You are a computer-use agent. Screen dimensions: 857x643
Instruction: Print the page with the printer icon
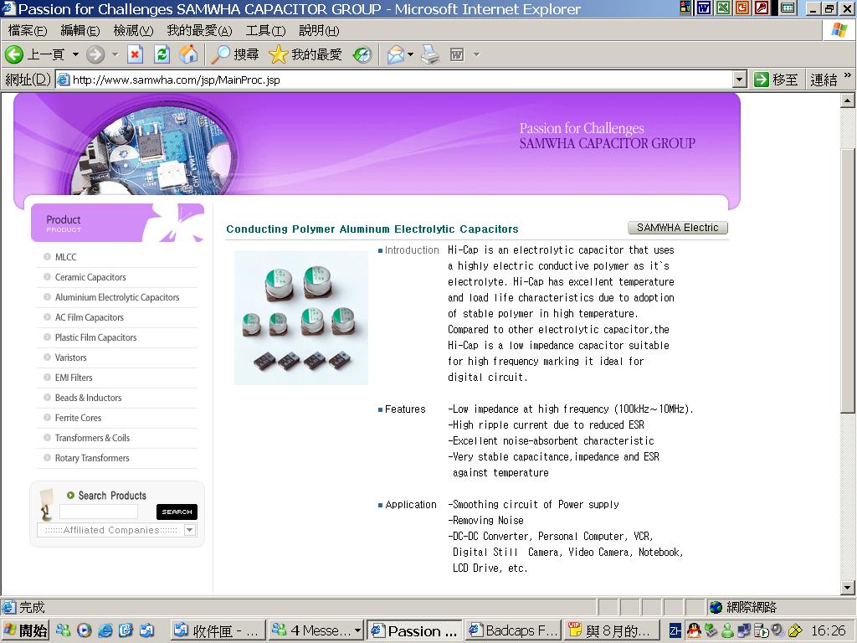(x=431, y=54)
